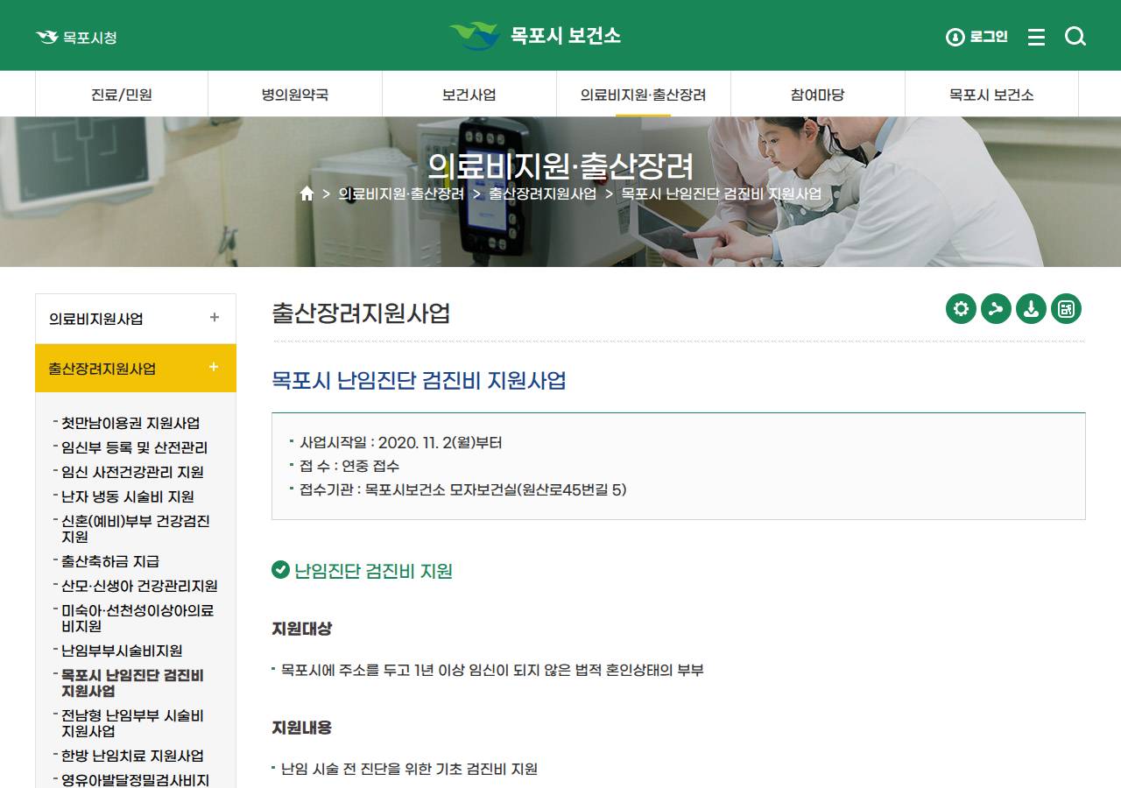The image size is (1121, 788).
Task: Open sidebar link 산모·신생아 건강관리지원
Action: coord(139,586)
